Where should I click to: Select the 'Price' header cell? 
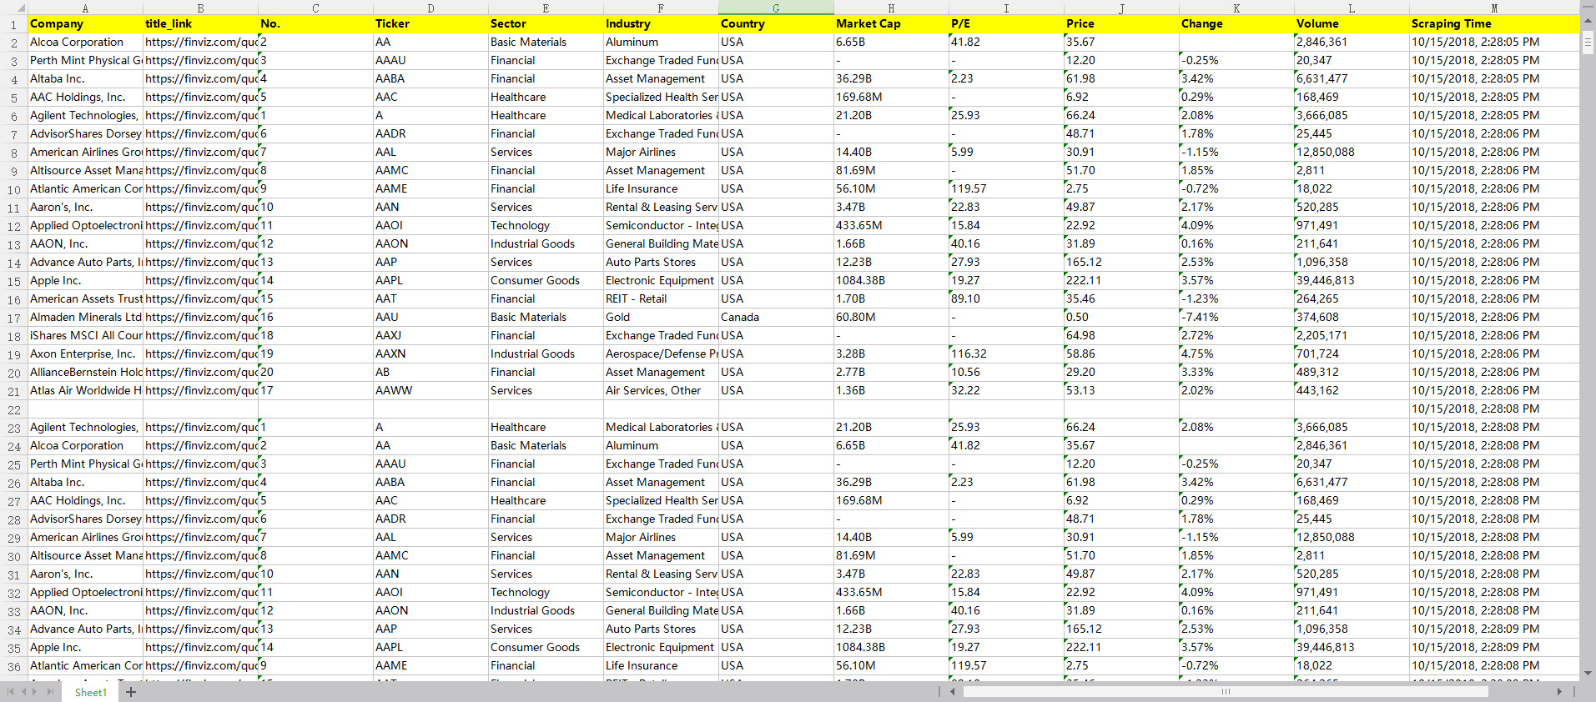click(x=1121, y=24)
